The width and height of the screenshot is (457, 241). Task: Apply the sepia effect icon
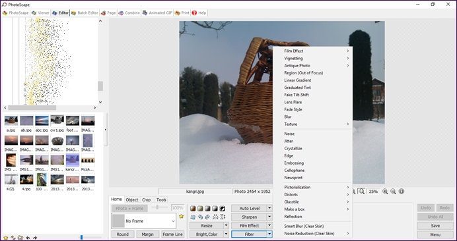point(193,209)
